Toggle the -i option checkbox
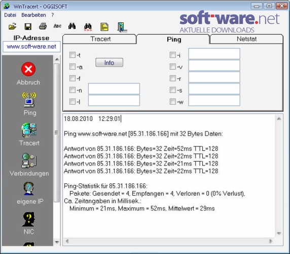 pyautogui.click(x=172, y=55)
